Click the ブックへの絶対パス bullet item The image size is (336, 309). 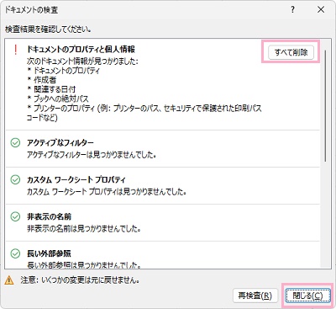tap(58, 99)
